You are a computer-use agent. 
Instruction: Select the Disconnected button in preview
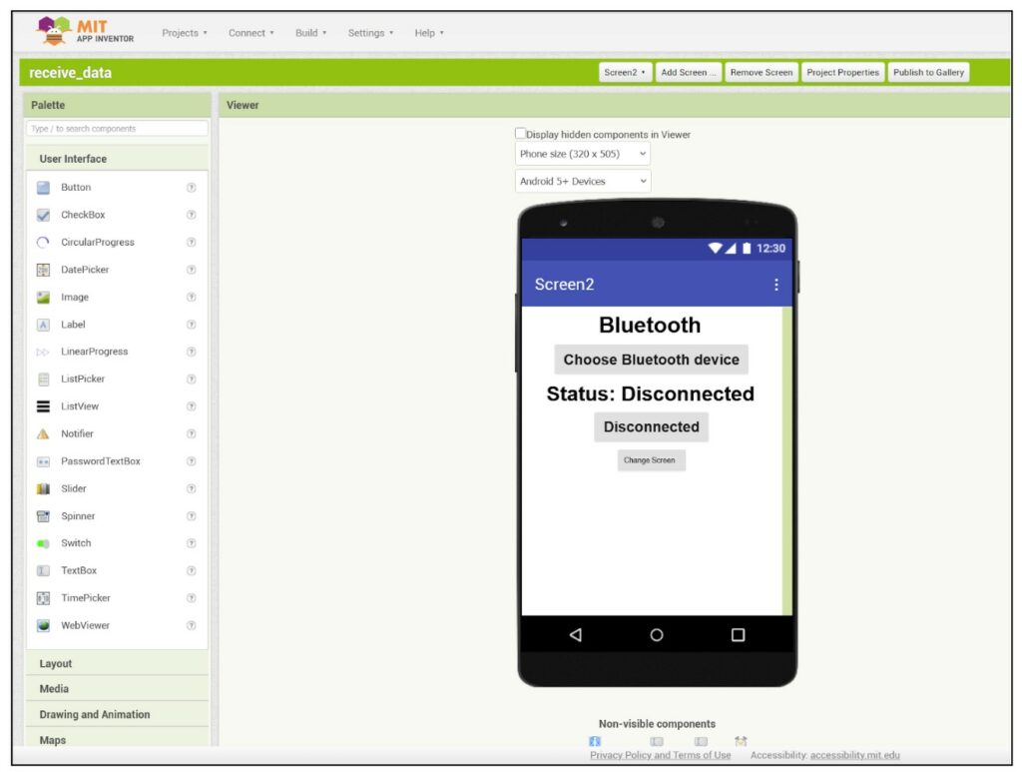point(651,427)
